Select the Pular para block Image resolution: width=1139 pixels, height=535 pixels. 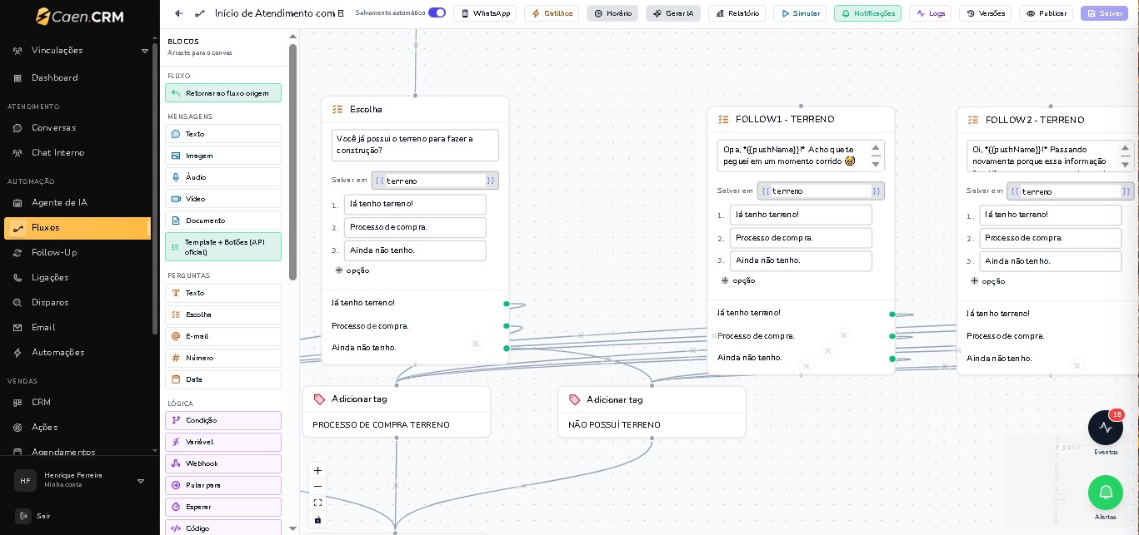point(223,485)
